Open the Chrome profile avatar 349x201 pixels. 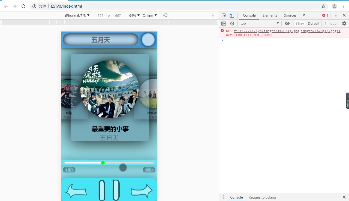pyautogui.click(x=334, y=6)
